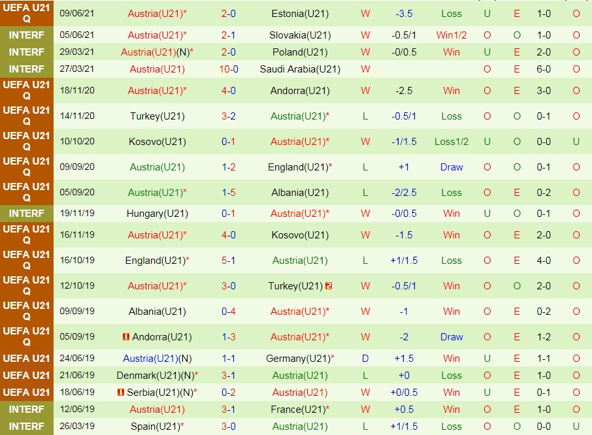Select Poland(U21) in the 29/03/21 row

click(300, 52)
